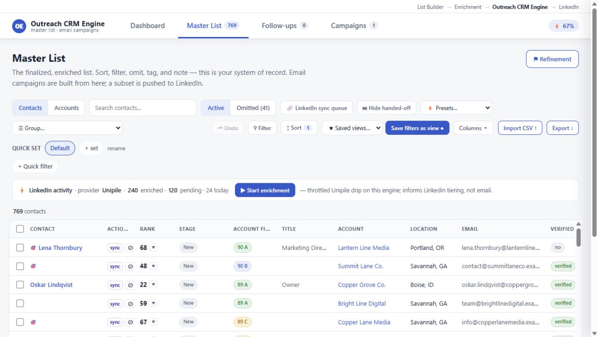Check the Copper Lane Media row checkbox
Screen dimensions: 598x337
point(20,322)
